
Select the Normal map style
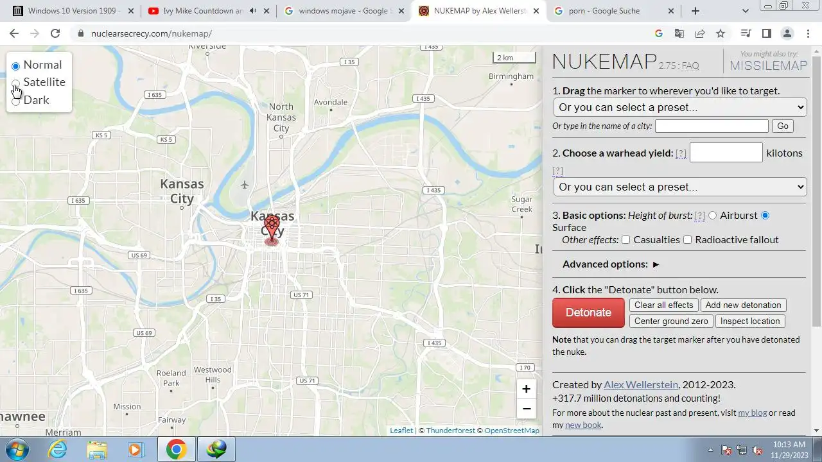pyautogui.click(x=15, y=65)
